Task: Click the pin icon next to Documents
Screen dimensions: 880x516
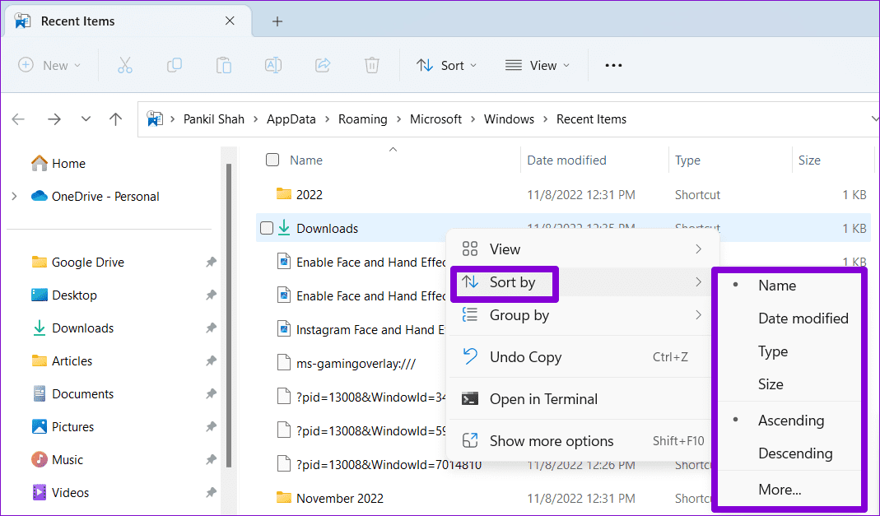Action: [x=211, y=393]
